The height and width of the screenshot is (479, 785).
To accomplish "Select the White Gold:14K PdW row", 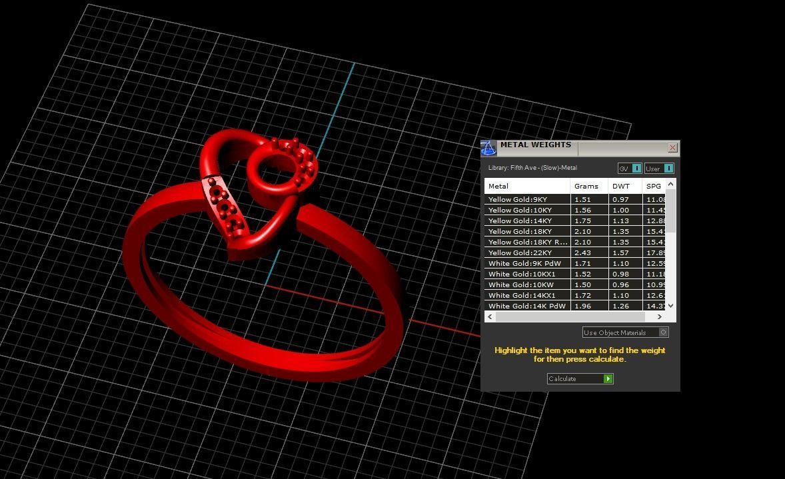I will click(574, 306).
